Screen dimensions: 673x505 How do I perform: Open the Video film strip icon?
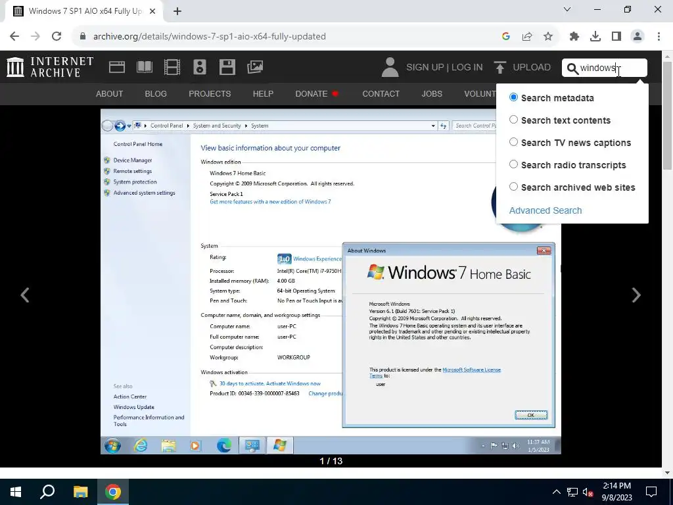tap(172, 68)
